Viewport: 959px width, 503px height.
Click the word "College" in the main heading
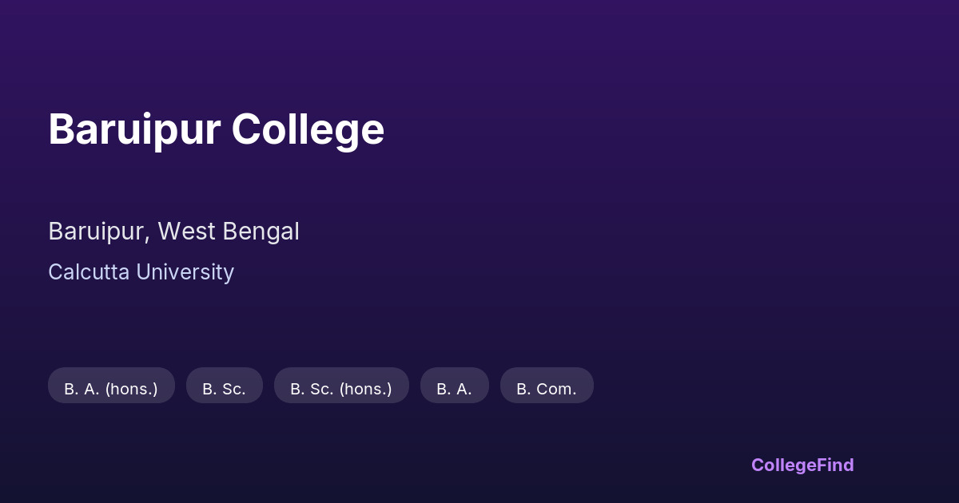308,129
